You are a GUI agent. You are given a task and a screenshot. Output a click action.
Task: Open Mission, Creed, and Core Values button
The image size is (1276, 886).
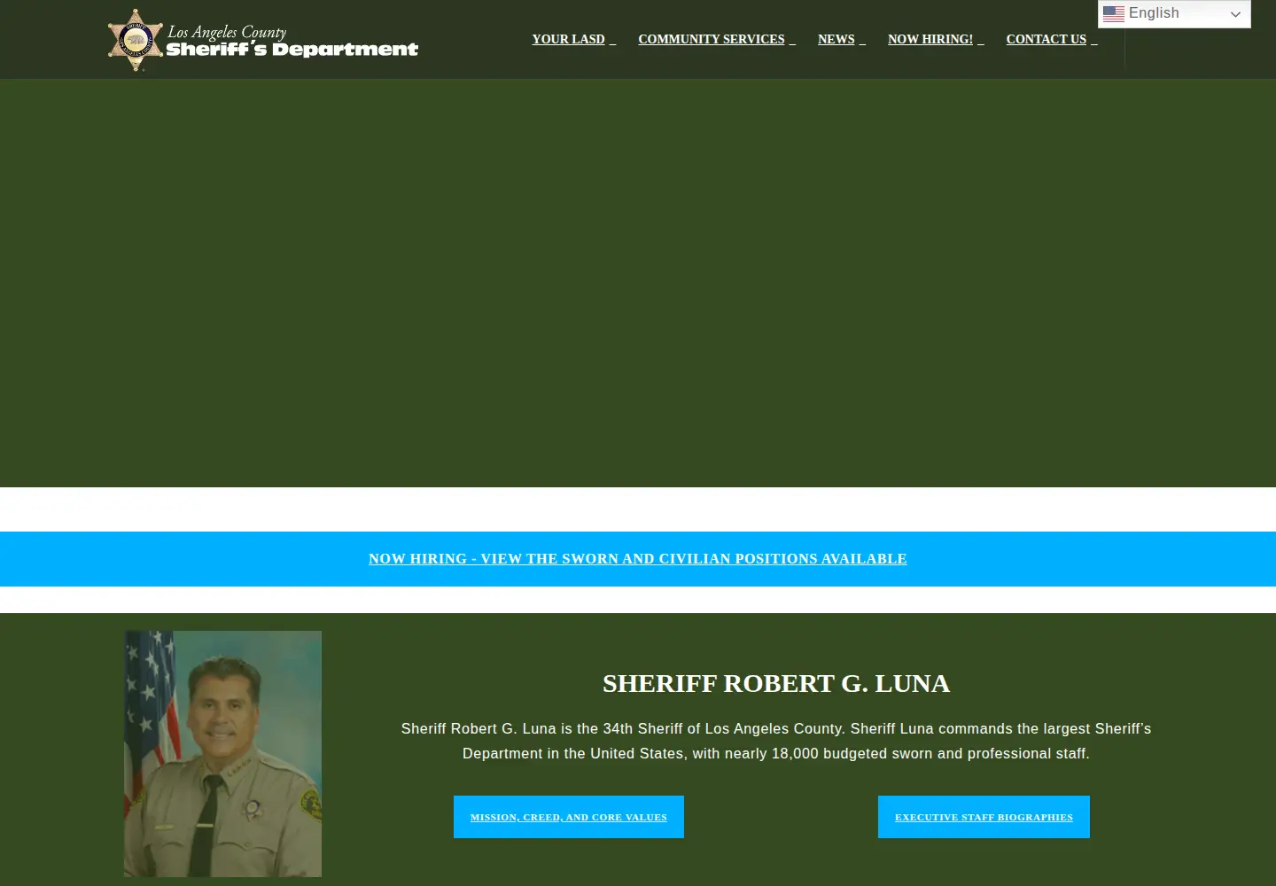[x=569, y=817]
